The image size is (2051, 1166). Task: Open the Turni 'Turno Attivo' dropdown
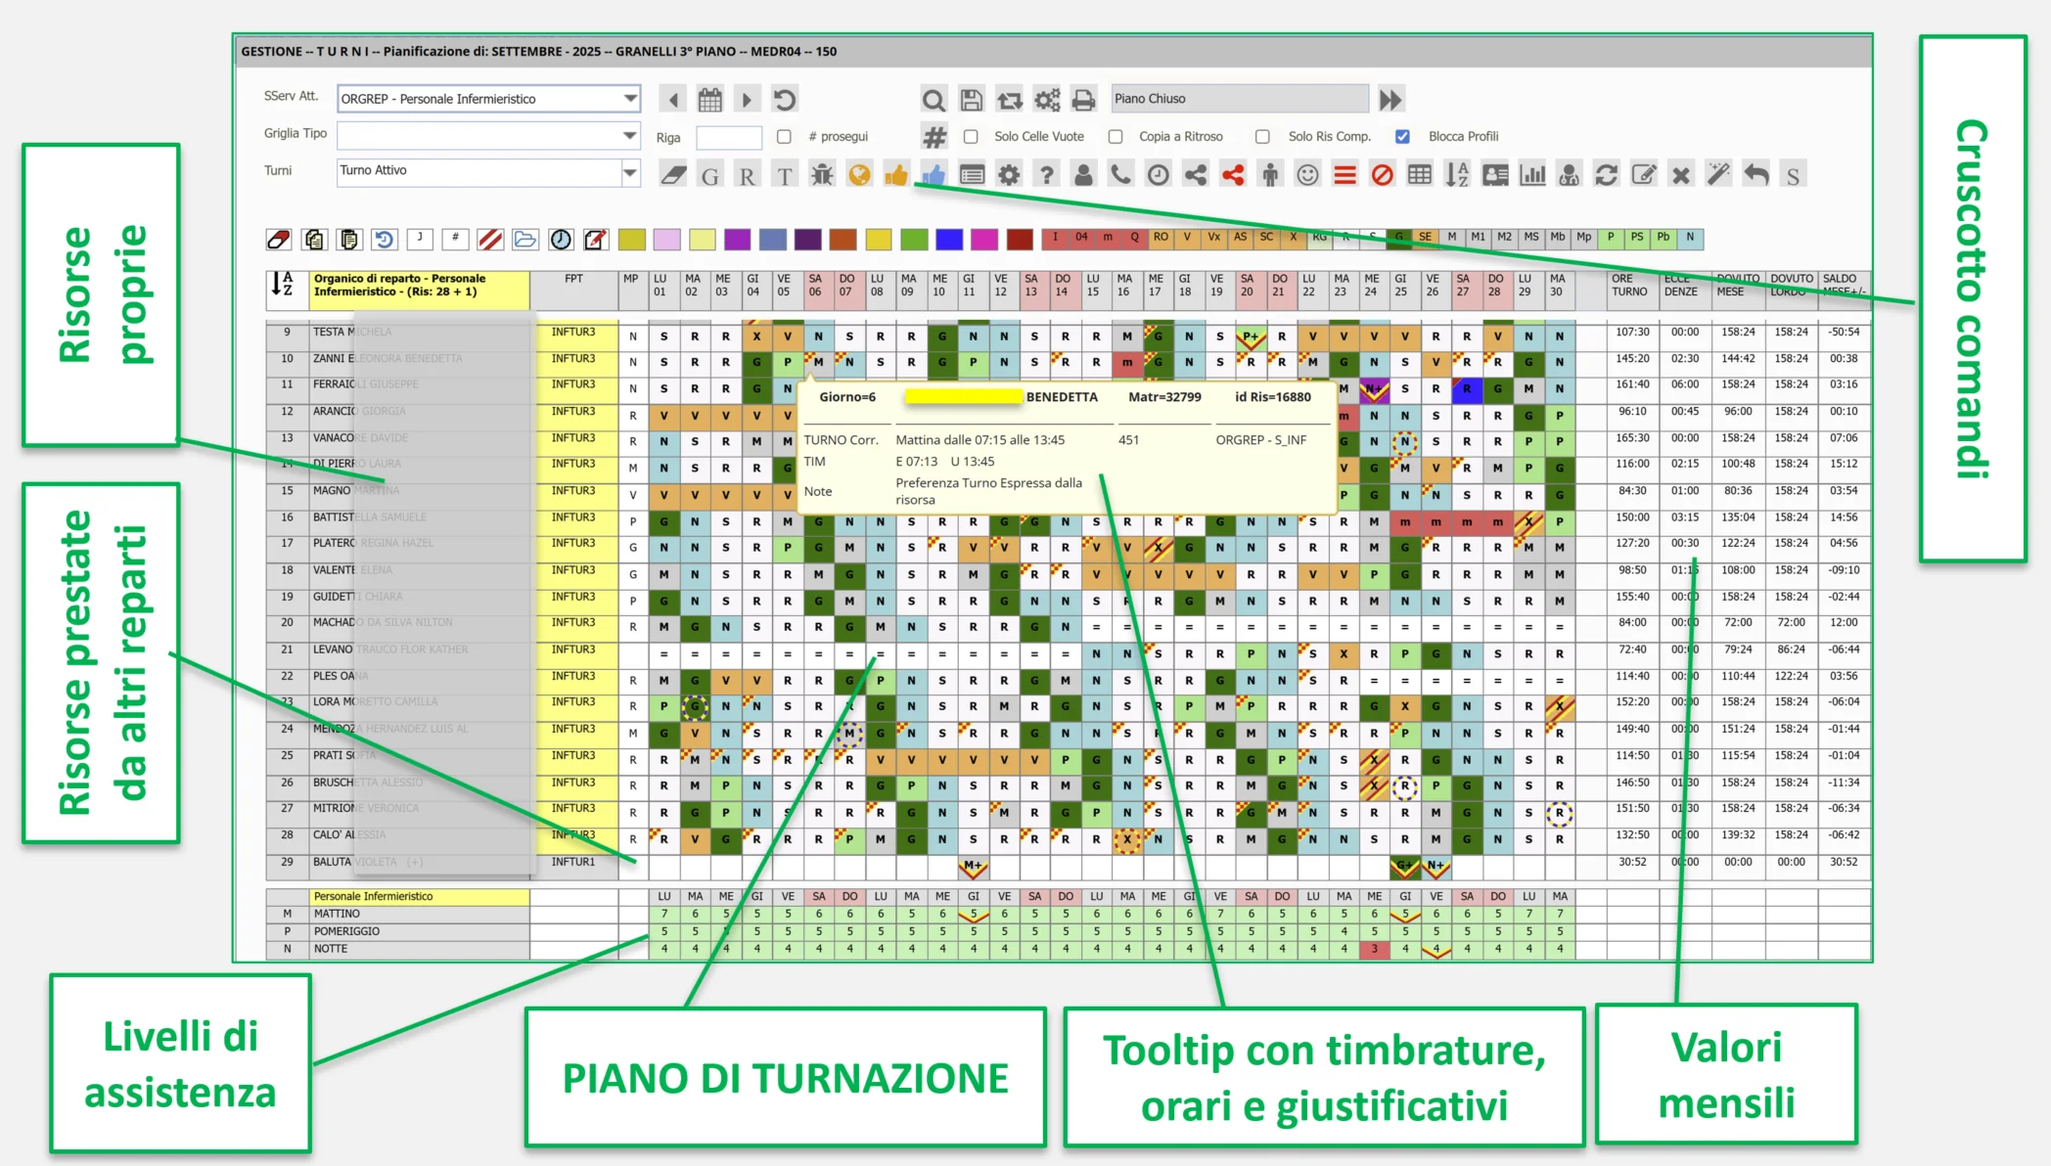click(x=630, y=172)
